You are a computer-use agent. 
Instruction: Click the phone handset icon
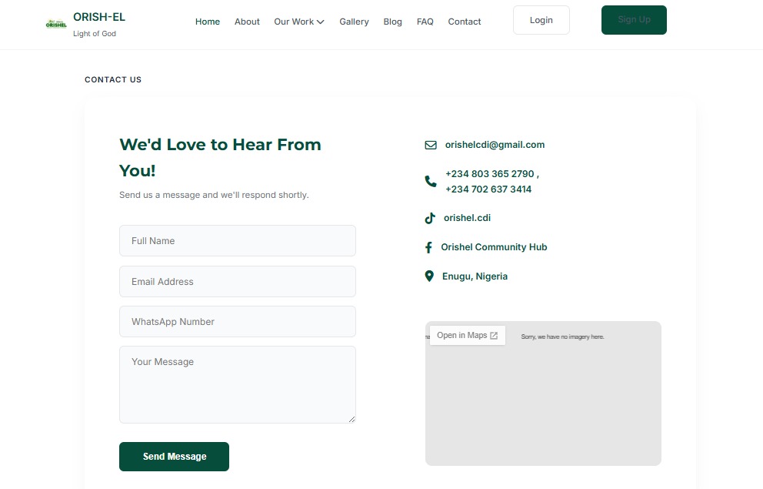click(430, 182)
